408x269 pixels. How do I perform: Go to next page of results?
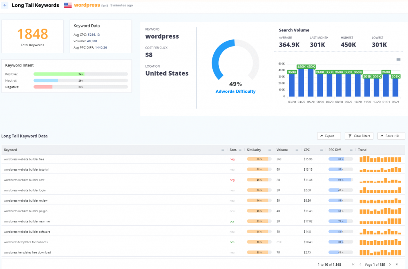click(390, 264)
